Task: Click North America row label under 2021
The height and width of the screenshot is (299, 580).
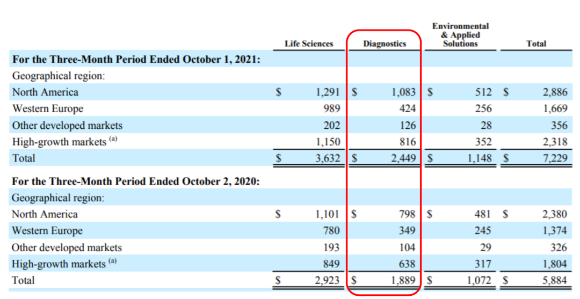Action: click(45, 92)
